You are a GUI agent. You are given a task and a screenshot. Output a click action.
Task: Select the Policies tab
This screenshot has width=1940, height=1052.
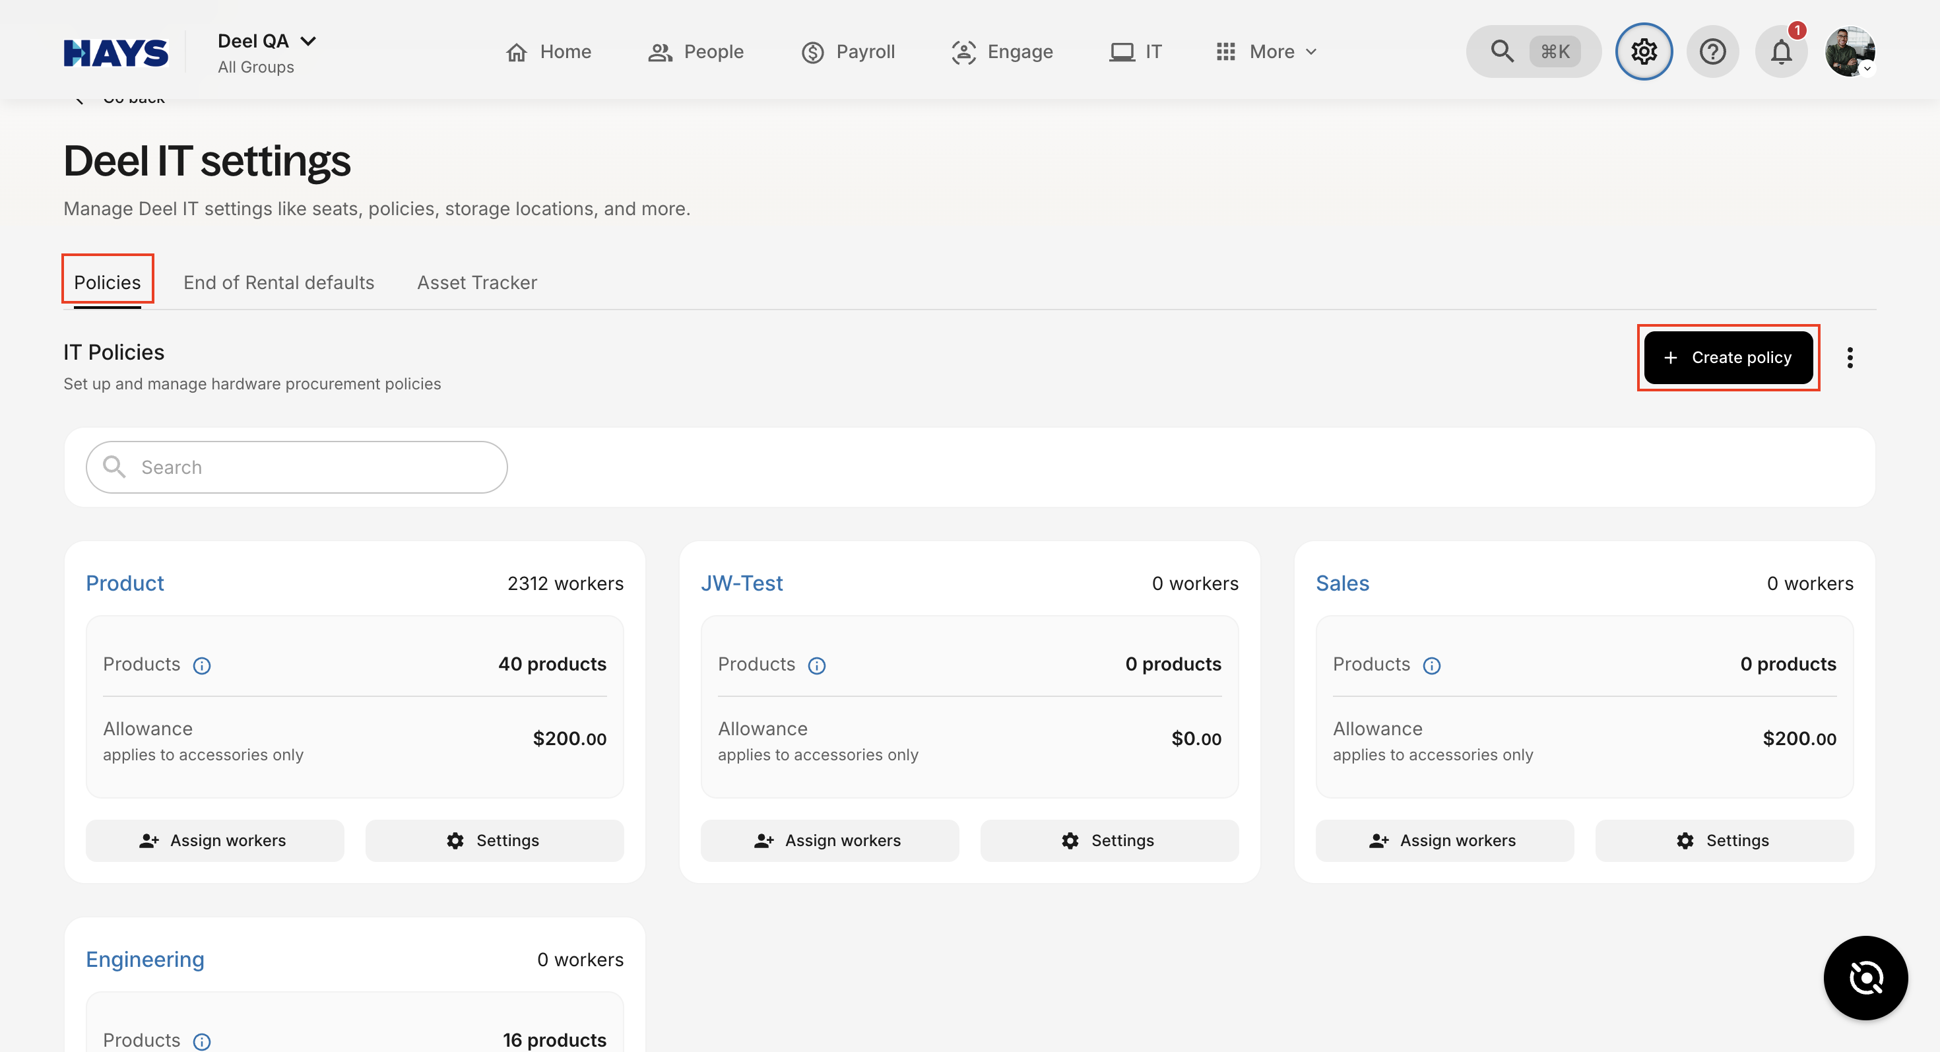[x=107, y=282]
